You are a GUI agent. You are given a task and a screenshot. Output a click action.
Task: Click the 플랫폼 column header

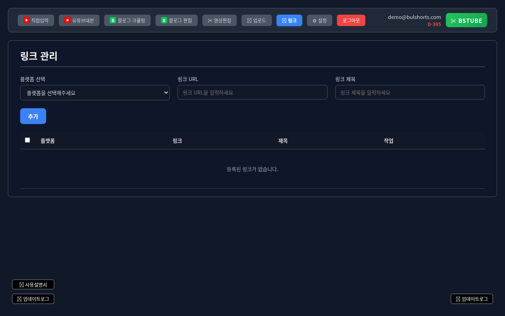[48, 141]
